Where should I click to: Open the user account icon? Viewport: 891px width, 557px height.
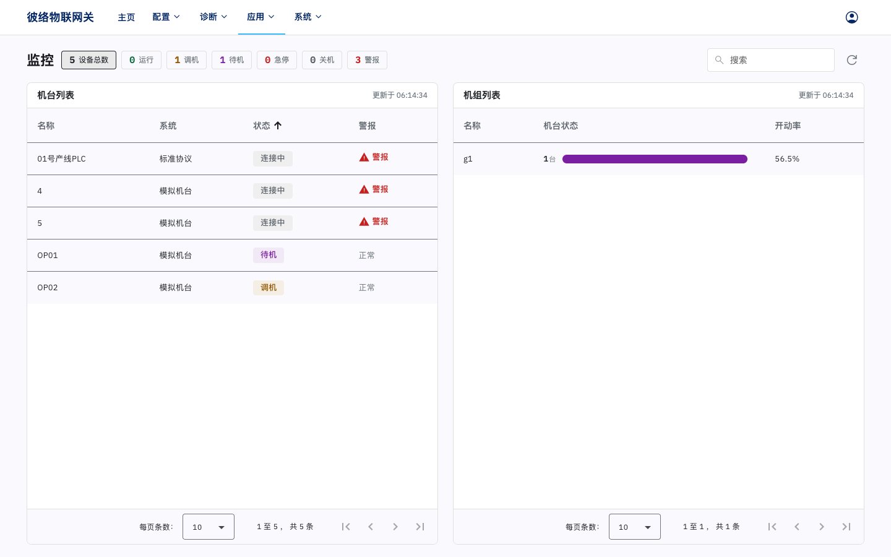coord(851,17)
